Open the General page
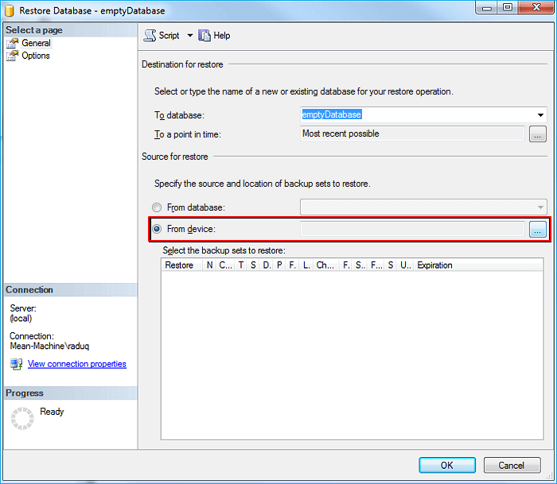This screenshot has width=557, height=484. click(36, 43)
